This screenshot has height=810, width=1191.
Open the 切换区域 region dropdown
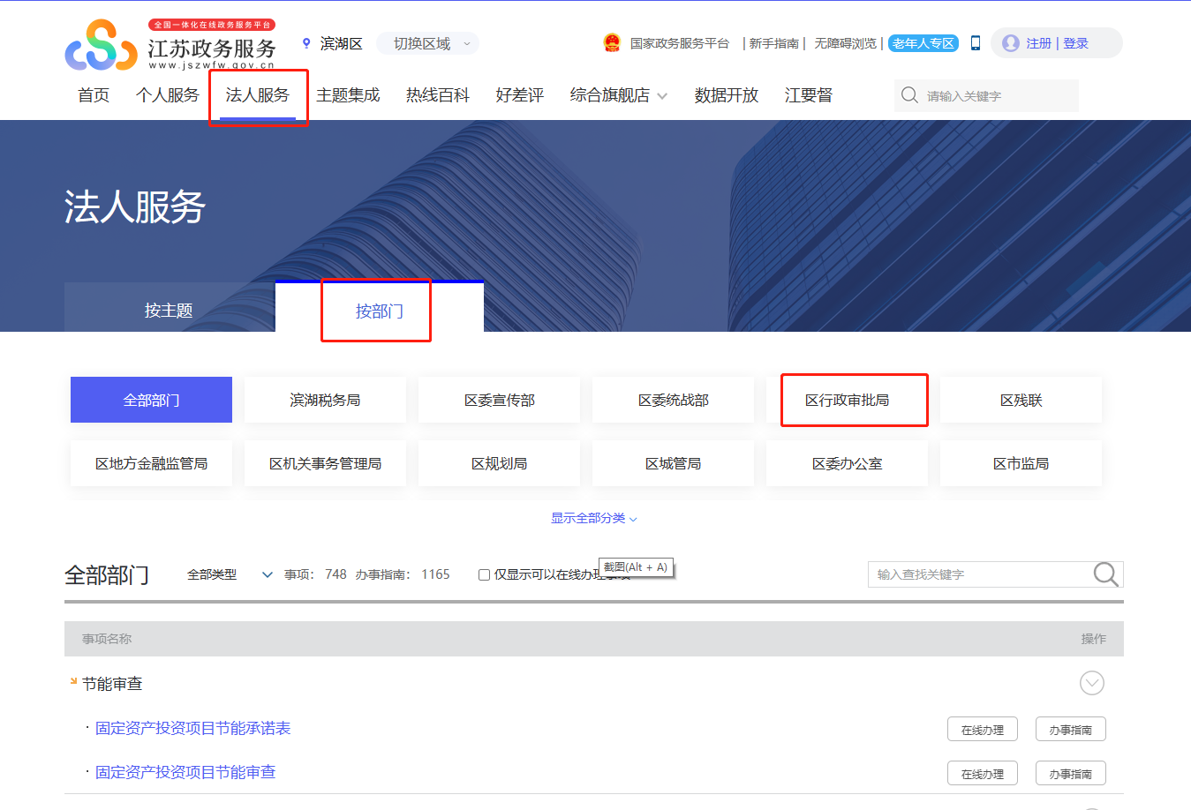coord(428,43)
